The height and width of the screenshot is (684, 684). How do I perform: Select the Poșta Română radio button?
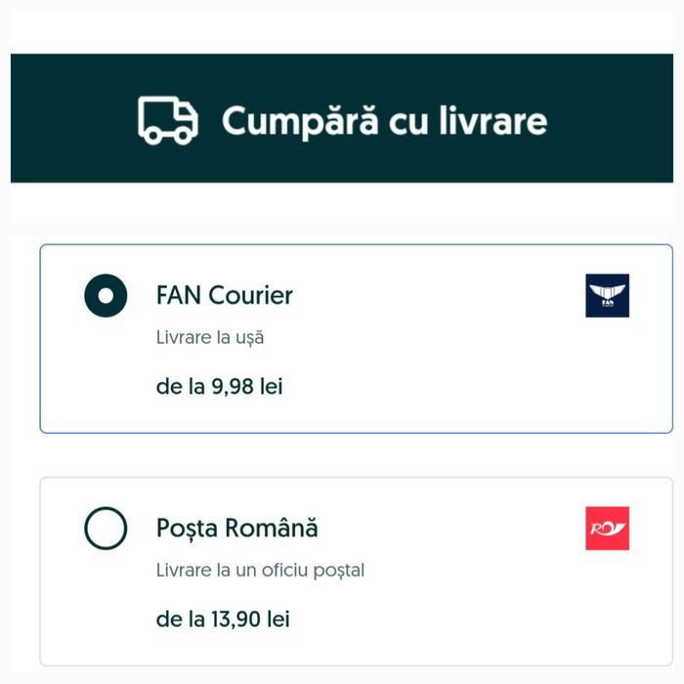[106, 529]
